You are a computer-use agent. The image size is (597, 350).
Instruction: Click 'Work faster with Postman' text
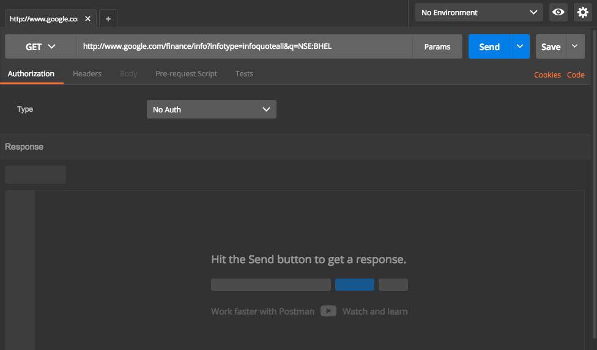point(262,312)
